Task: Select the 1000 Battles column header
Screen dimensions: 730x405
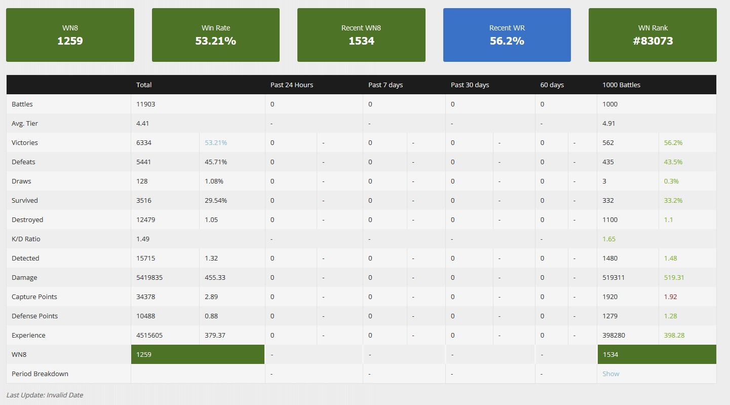Action: 621,85
